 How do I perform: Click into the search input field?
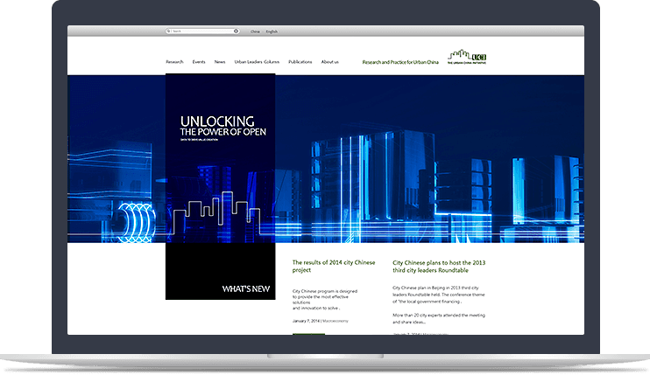point(201,31)
